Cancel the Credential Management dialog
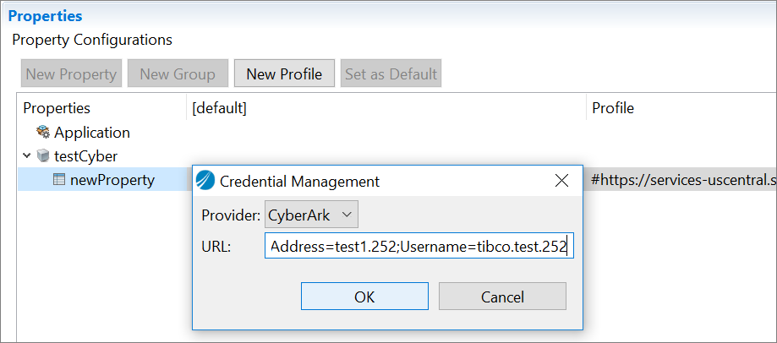This screenshot has height=343, width=777. [x=502, y=297]
